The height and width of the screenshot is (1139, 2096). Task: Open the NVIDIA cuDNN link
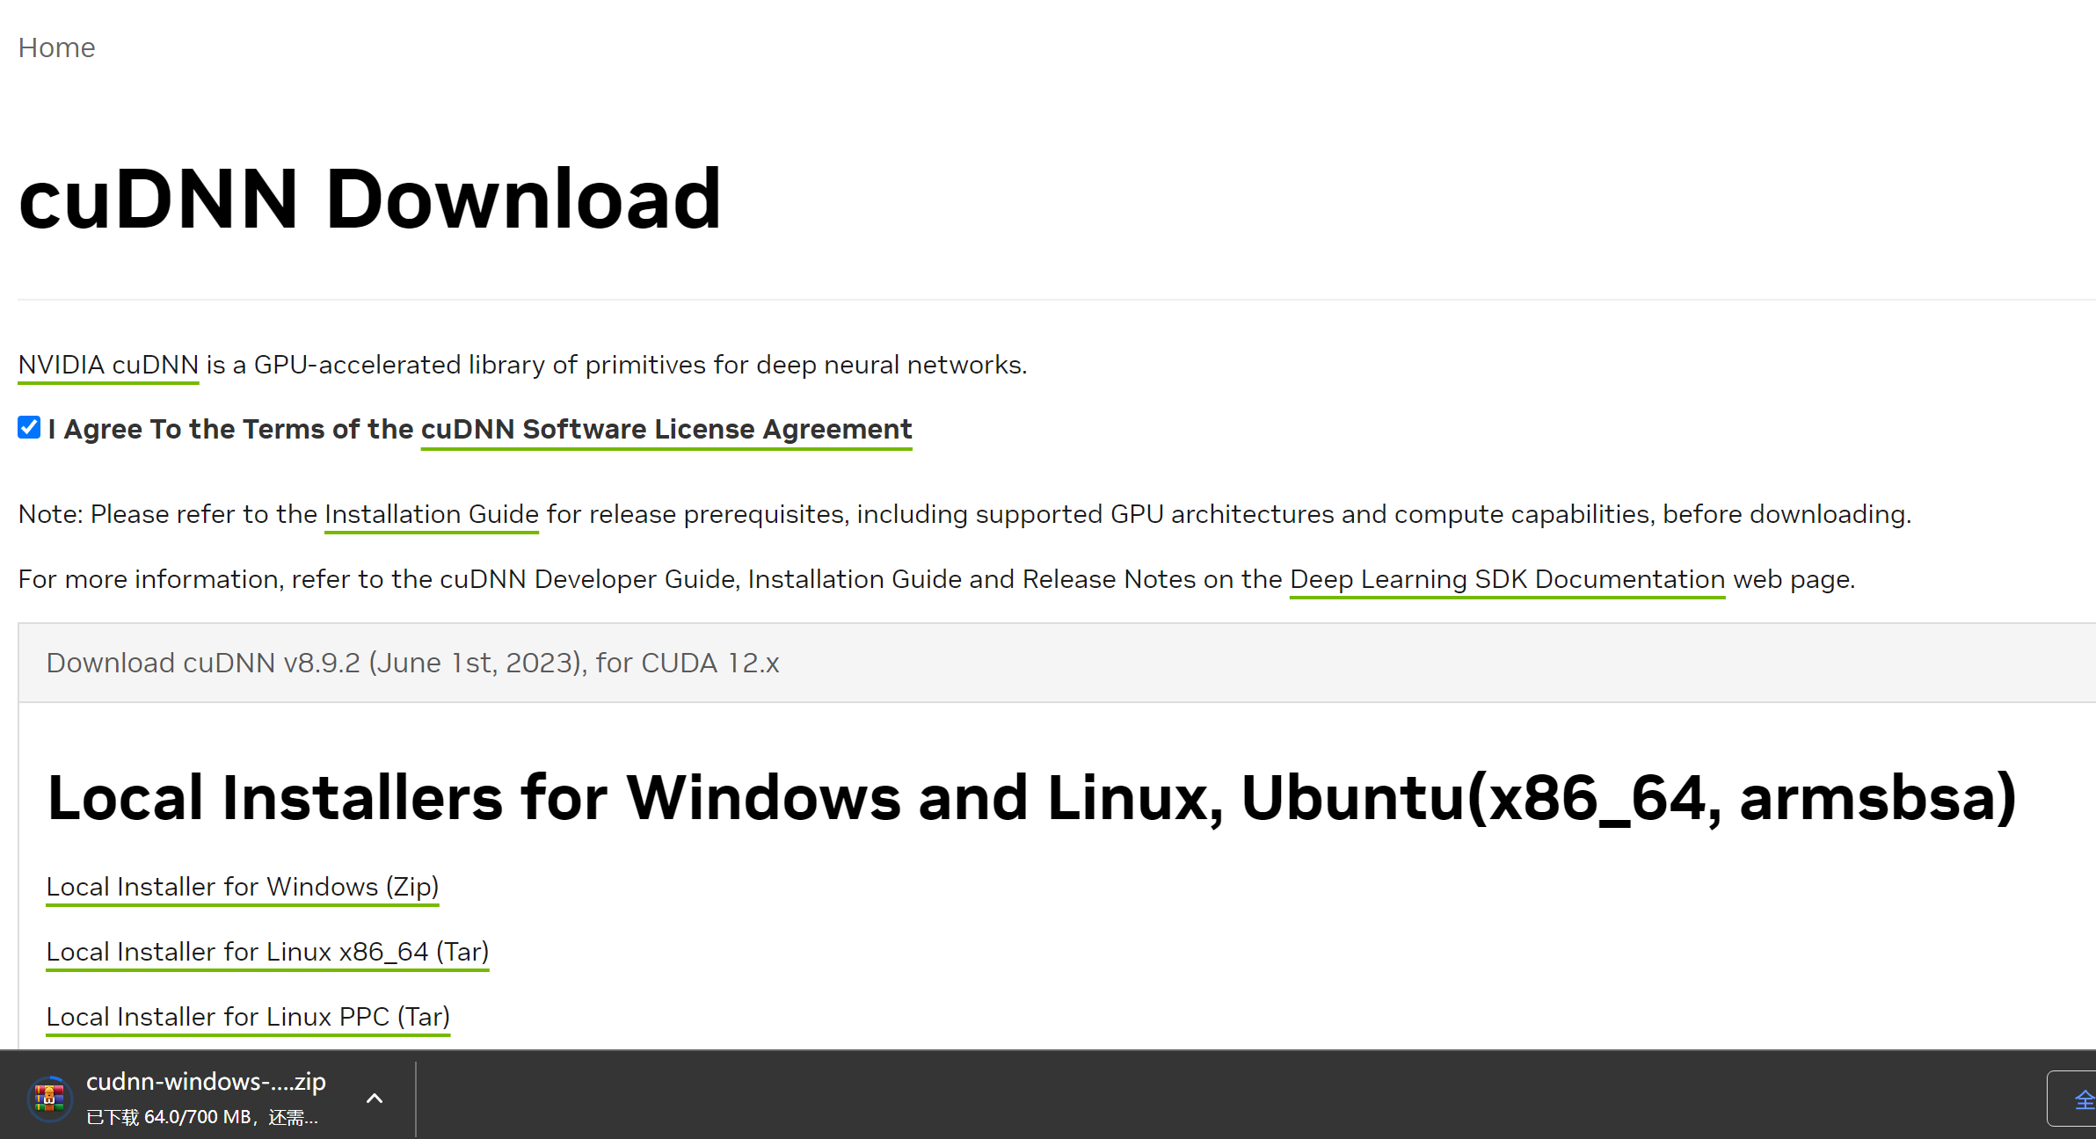[108, 365]
